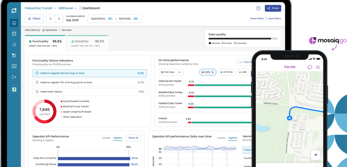Open the bus icon in sidebar
The image size is (347, 167).
point(14,34)
